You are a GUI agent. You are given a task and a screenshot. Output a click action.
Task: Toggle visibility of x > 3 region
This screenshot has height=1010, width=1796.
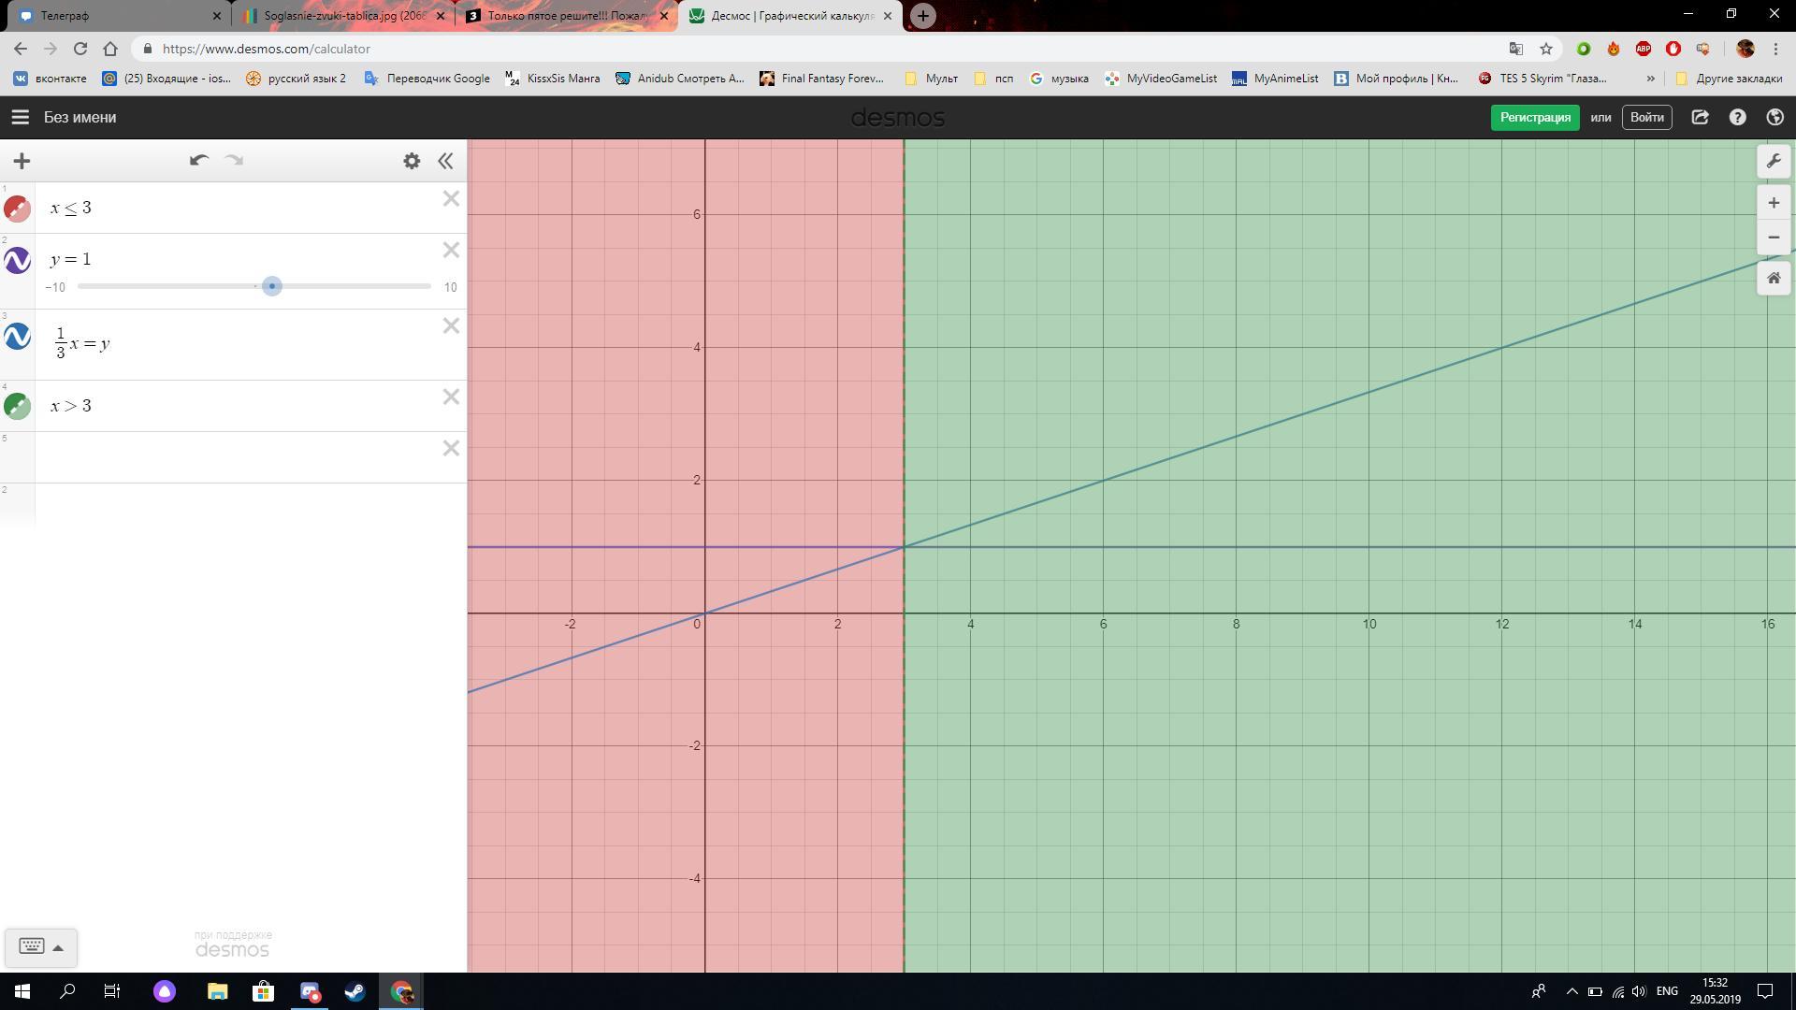click(17, 406)
